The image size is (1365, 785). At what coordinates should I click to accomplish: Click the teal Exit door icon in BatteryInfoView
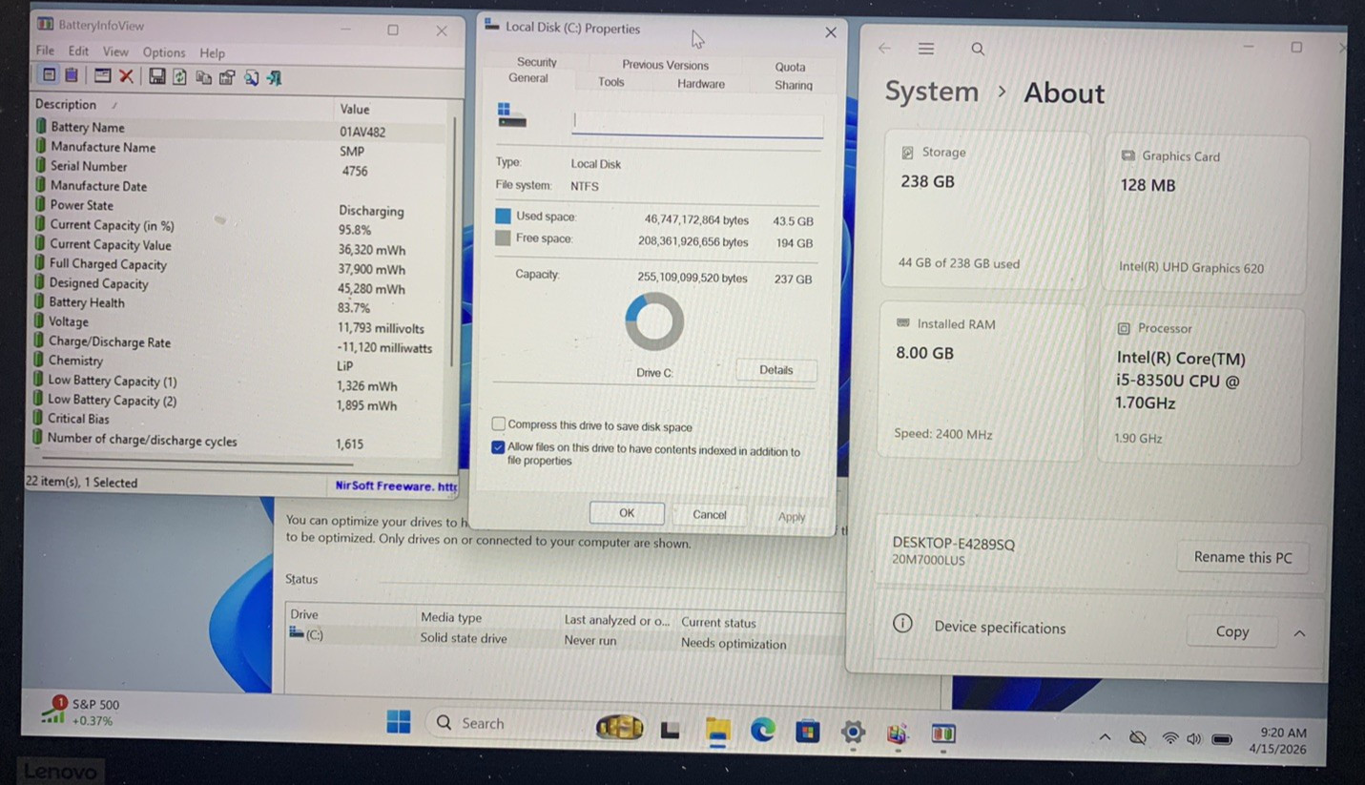coord(275,78)
